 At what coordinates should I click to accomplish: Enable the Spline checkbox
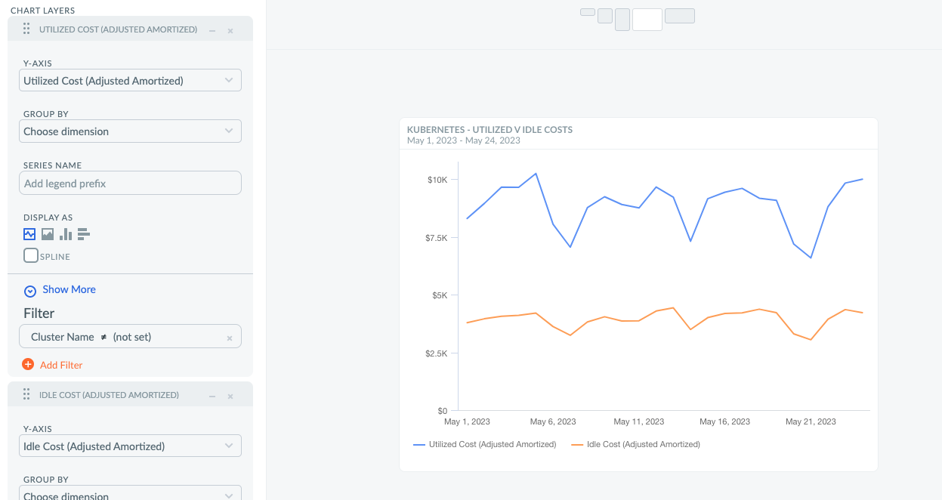pyautogui.click(x=31, y=255)
